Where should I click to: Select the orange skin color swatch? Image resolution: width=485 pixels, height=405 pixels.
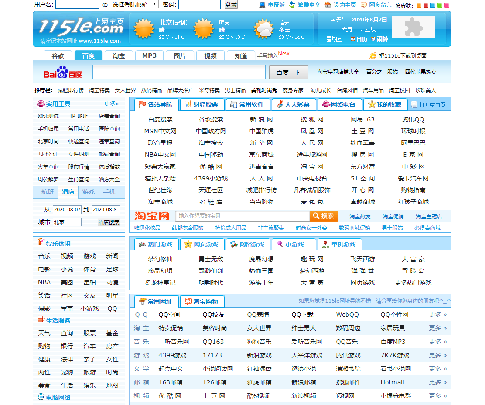pos(419,5)
